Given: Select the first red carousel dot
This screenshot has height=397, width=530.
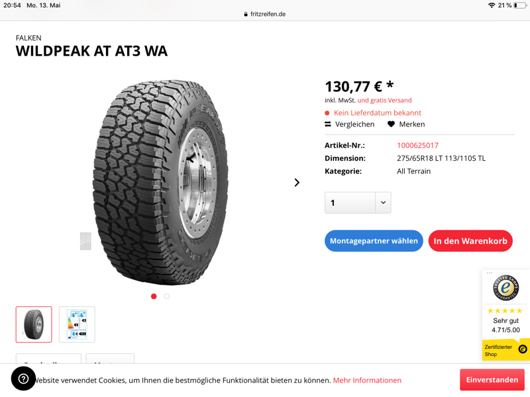Looking at the screenshot, I should 154,296.
